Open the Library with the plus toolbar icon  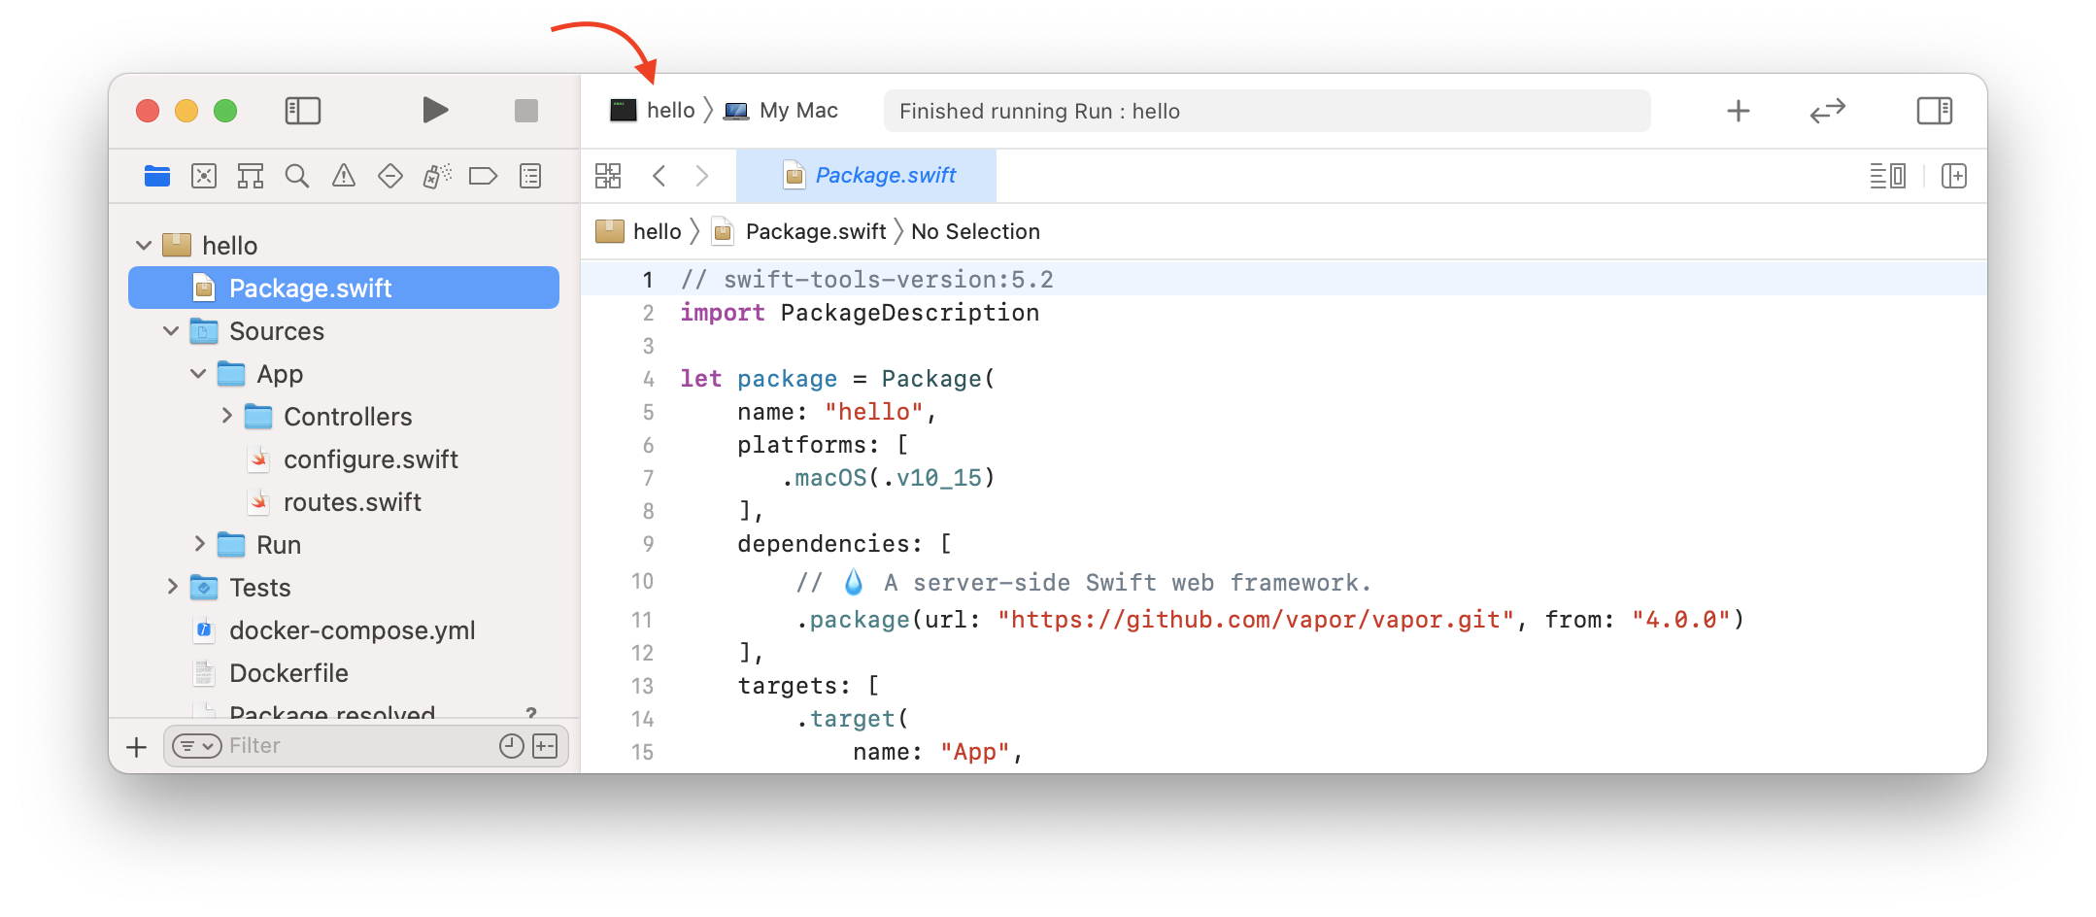tap(1738, 110)
